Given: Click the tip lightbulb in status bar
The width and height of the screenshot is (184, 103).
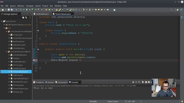Looking at the screenshot, I should click(182, 102).
